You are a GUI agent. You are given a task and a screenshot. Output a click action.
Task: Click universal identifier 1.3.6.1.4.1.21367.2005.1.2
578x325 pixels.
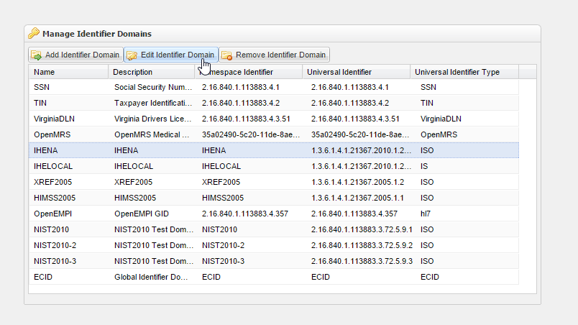[357, 183]
